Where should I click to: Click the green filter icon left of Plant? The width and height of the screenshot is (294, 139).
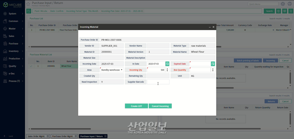29,11
